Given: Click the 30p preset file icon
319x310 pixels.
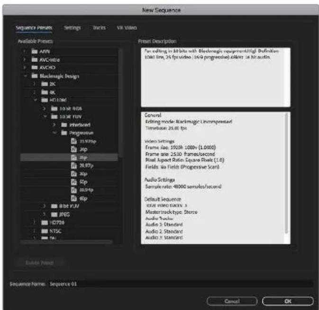Looking at the screenshot, I should tap(73, 174).
